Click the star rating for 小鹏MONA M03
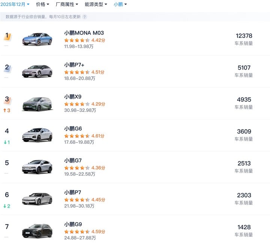 click(x=77, y=40)
